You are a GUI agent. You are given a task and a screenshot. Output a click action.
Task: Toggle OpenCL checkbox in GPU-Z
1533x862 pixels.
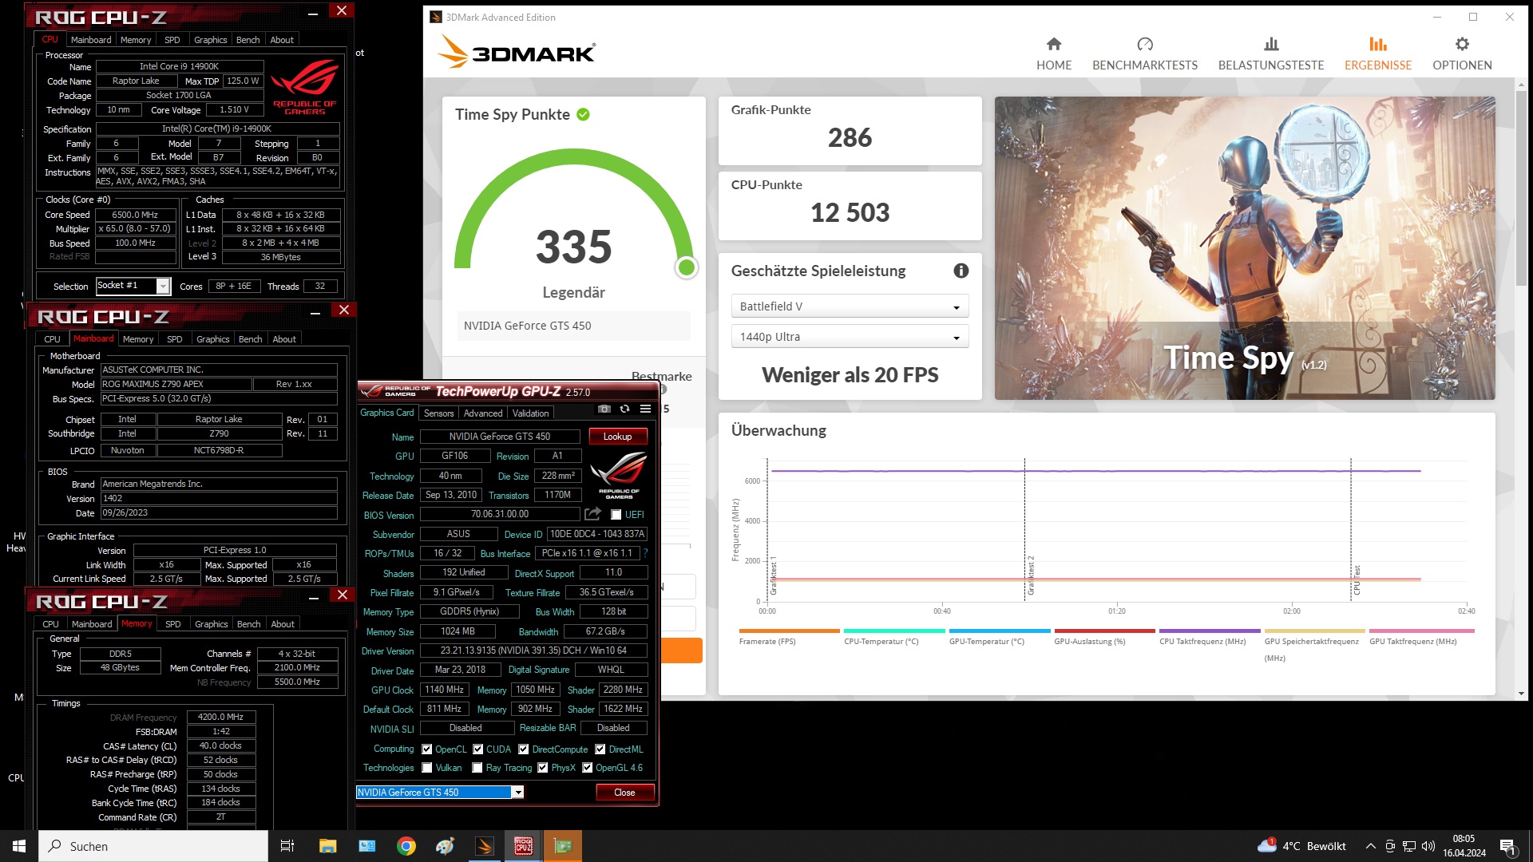click(427, 749)
